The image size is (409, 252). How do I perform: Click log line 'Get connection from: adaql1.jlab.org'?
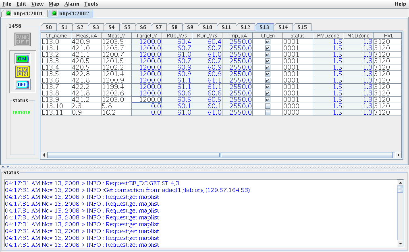(x=127, y=190)
